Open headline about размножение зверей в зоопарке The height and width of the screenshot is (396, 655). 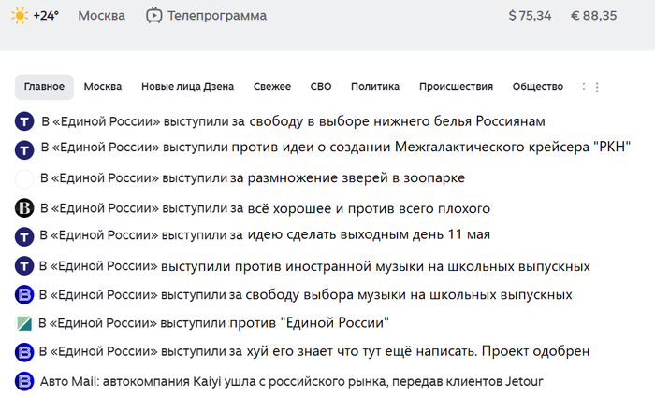pyautogui.click(x=253, y=178)
